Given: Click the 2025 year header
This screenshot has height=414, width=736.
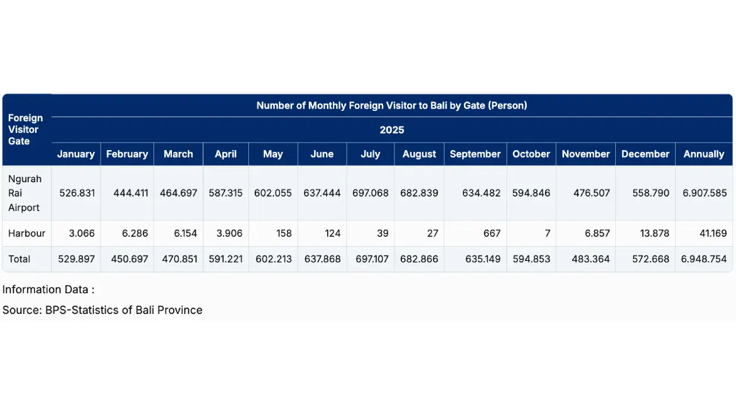Looking at the screenshot, I should pyautogui.click(x=392, y=130).
